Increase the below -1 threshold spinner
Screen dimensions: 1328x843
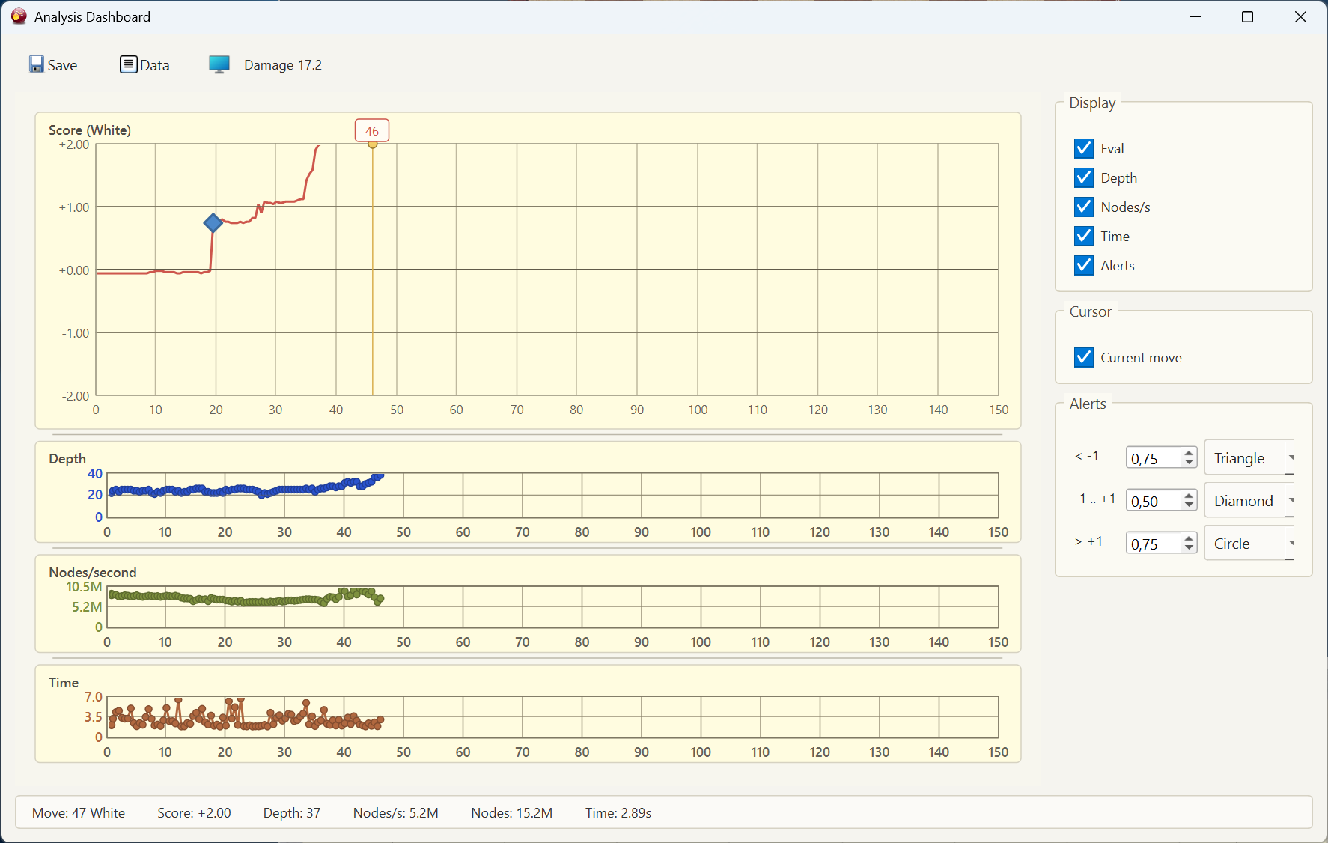[x=1189, y=452]
